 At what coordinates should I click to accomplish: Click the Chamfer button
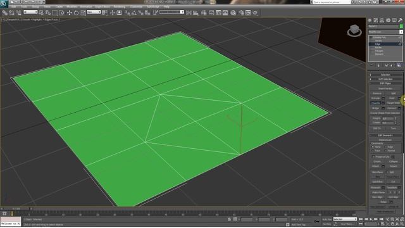[376, 103]
